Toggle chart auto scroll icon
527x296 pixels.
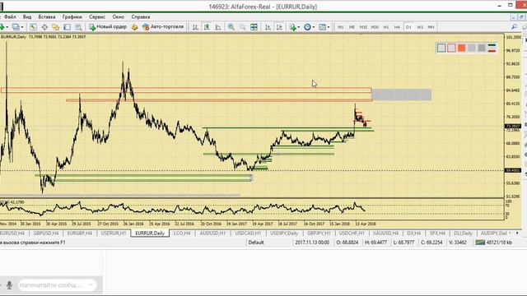point(268,27)
